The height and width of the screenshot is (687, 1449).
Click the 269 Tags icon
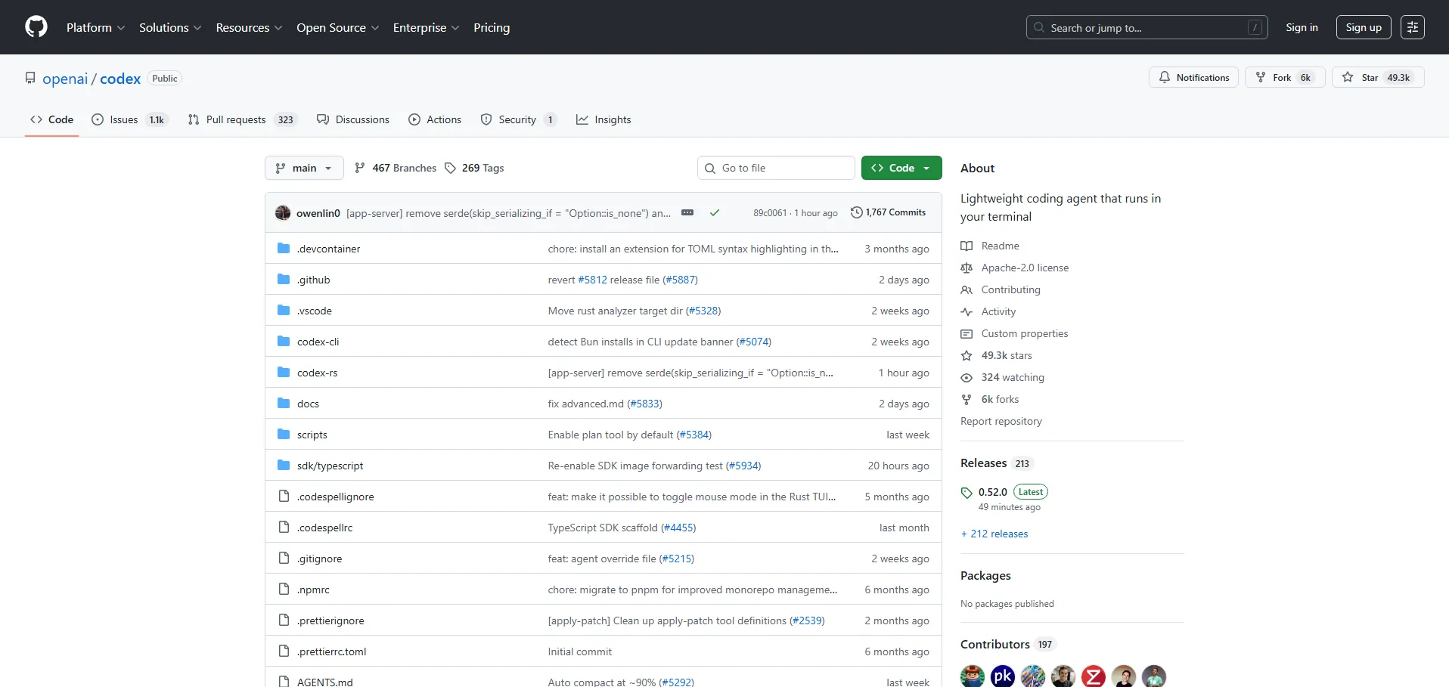click(450, 168)
